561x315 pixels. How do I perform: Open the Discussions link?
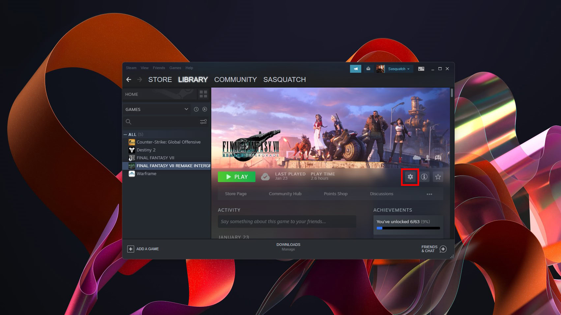[382, 194]
